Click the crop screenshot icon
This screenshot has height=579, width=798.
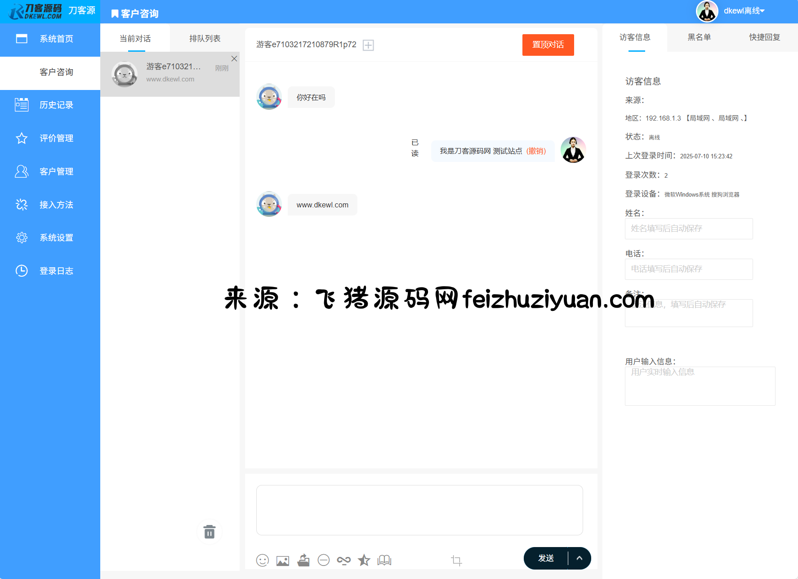456,560
